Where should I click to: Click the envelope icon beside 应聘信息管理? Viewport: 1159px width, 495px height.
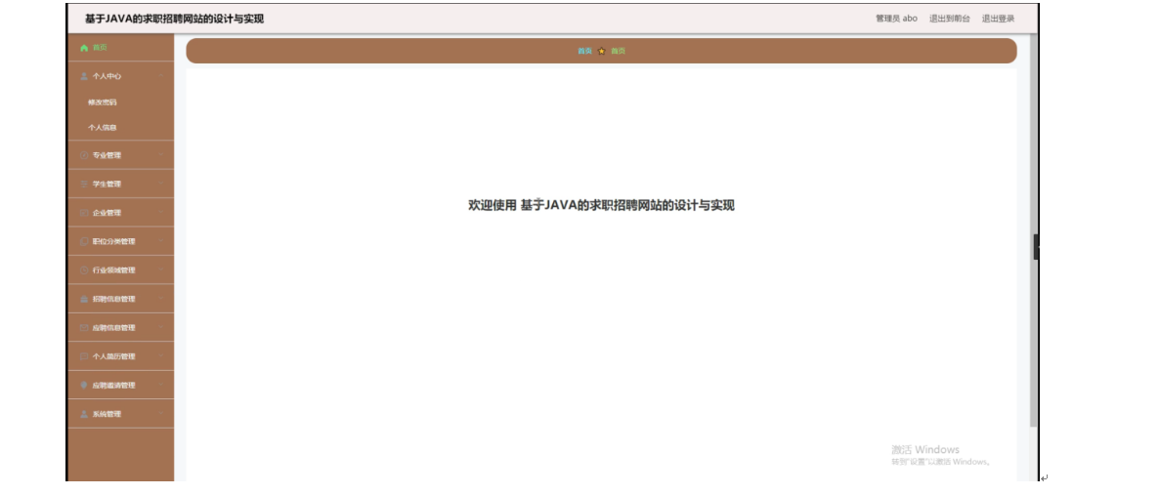tap(84, 328)
